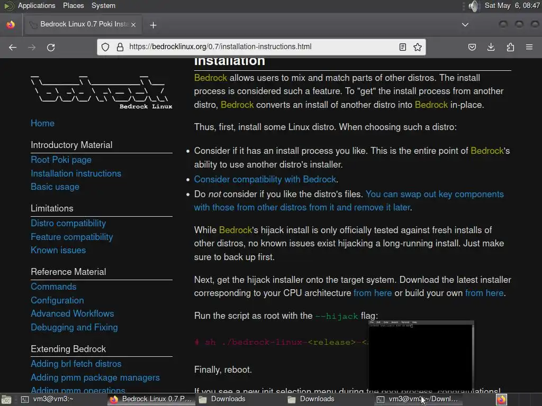Image resolution: width=542 pixels, height=406 pixels.
Task: Open Debugging and Fixing link
Action: pyautogui.click(x=74, y=327)
